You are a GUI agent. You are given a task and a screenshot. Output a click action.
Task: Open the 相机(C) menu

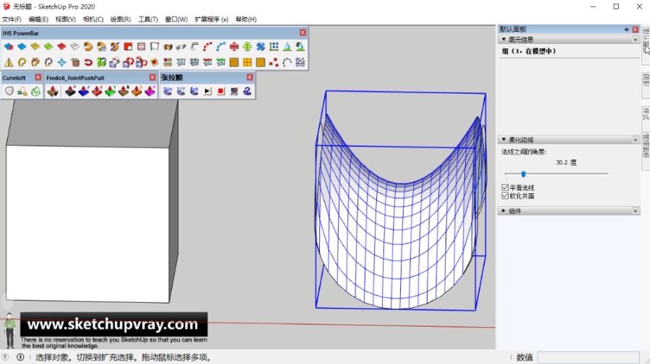pyautogui.click(x=93, y=19)
